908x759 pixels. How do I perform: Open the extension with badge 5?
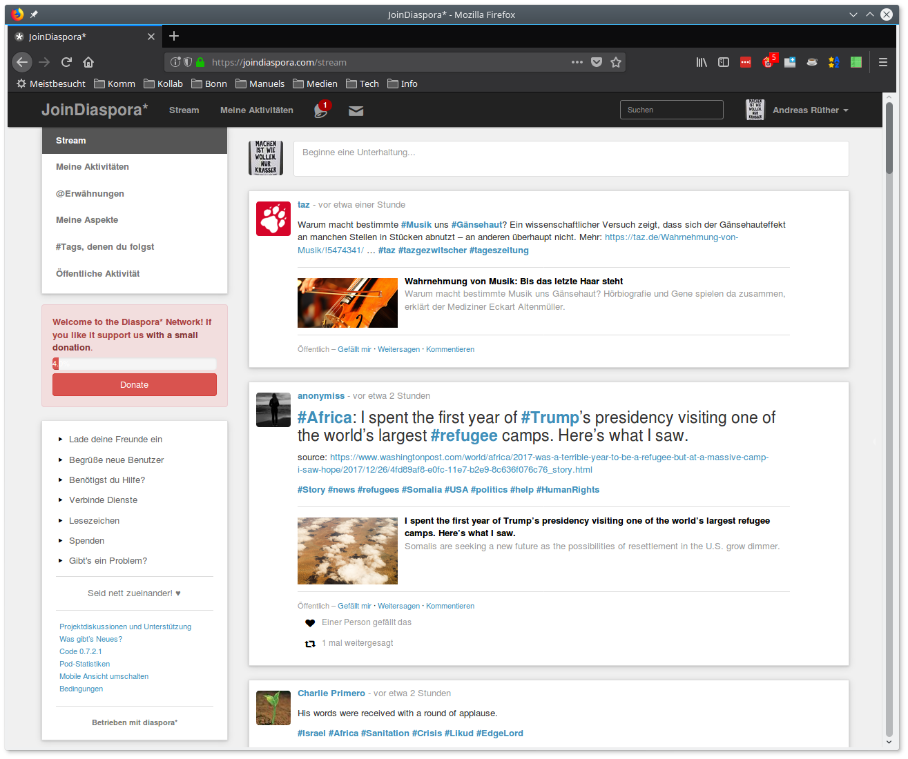[x=769, y=61]
